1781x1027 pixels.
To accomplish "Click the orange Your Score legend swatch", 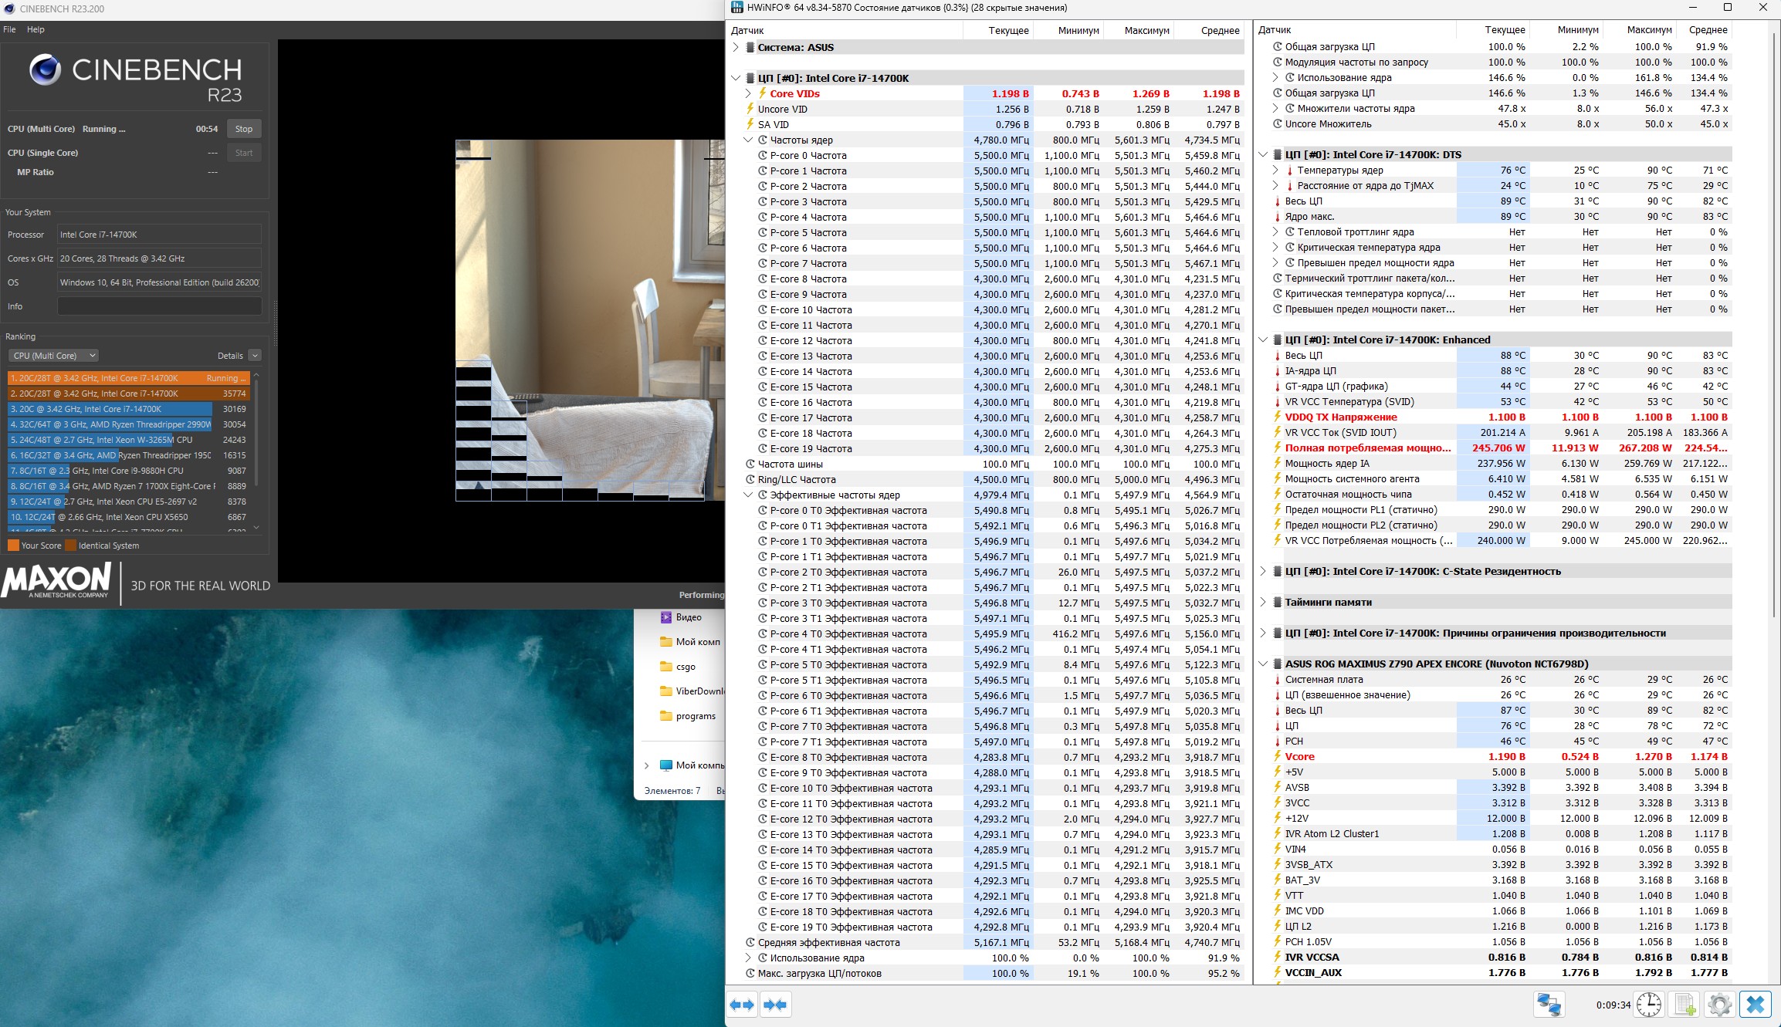I will pyautogui.click(x=13, y=546).
